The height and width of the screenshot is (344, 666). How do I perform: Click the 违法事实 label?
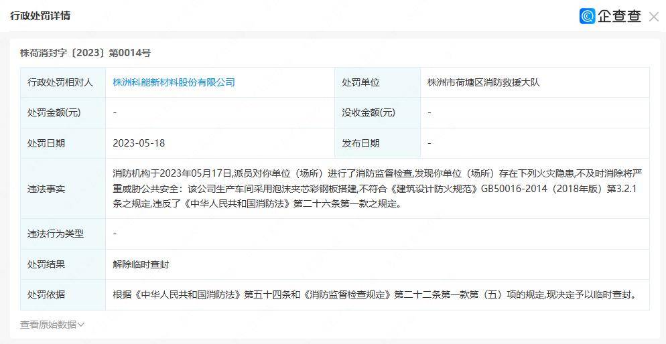46,189
